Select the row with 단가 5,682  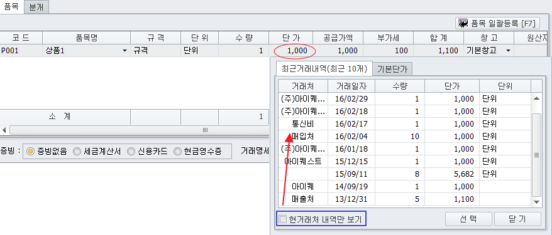[405, 174]
